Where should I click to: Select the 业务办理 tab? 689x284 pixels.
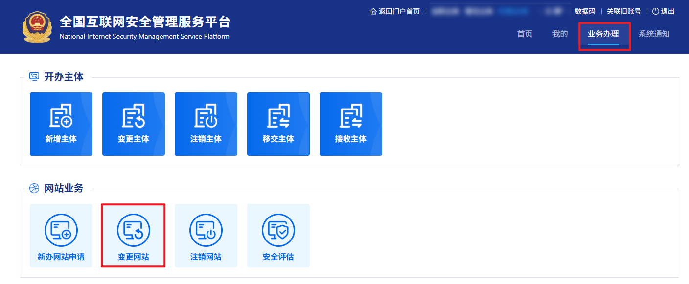(x=603, y=34)
